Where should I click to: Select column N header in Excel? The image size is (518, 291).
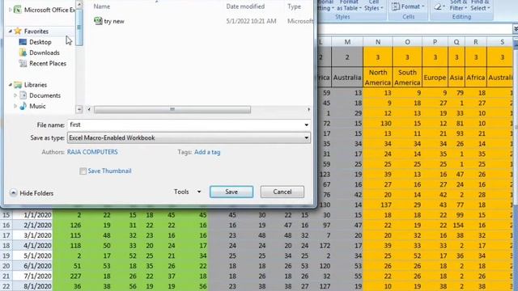378,42
